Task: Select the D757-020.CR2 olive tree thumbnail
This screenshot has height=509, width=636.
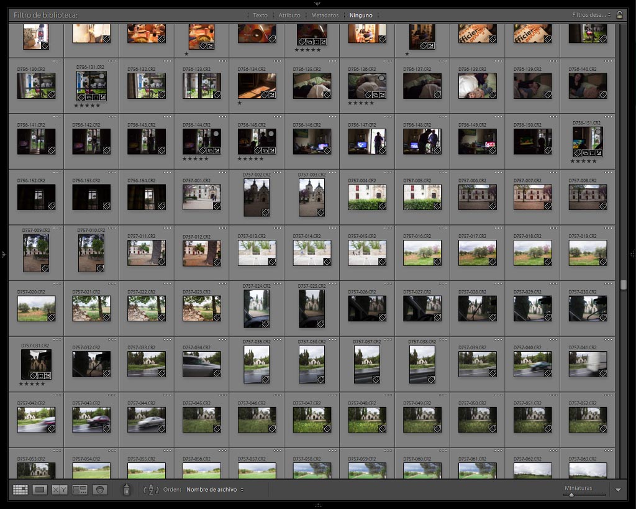Action: pyautogui.click(x=36, y=308)
